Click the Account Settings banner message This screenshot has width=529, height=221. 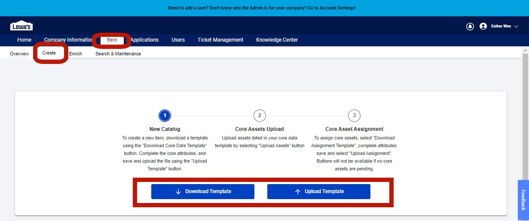point(262,8)
